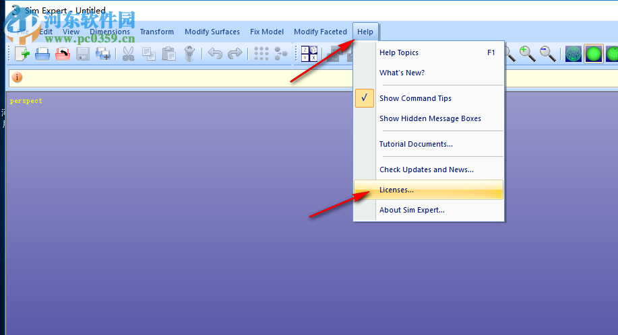618x335 pixels.
Task: Open Tutorial Documents... entry
Action: point(429,144)
